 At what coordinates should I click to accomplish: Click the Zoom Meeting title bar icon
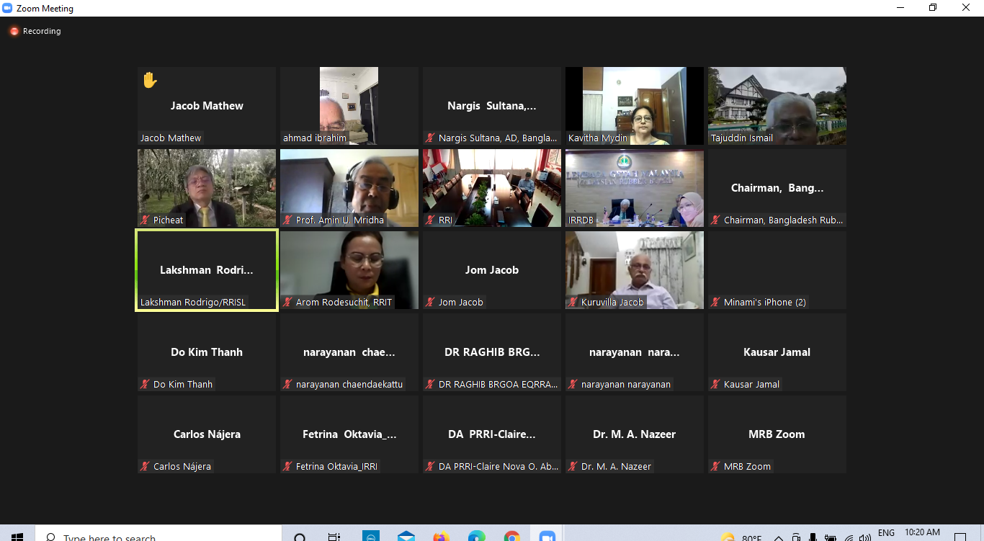pyautogui.click(x=7, y=9)
